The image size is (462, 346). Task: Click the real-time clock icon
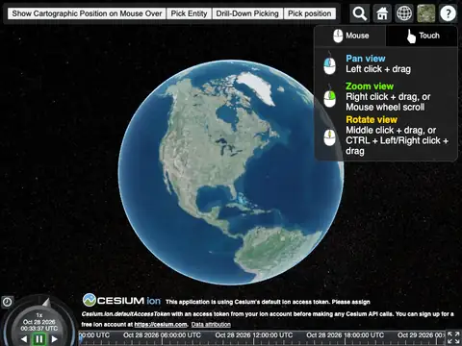point(7,302)
